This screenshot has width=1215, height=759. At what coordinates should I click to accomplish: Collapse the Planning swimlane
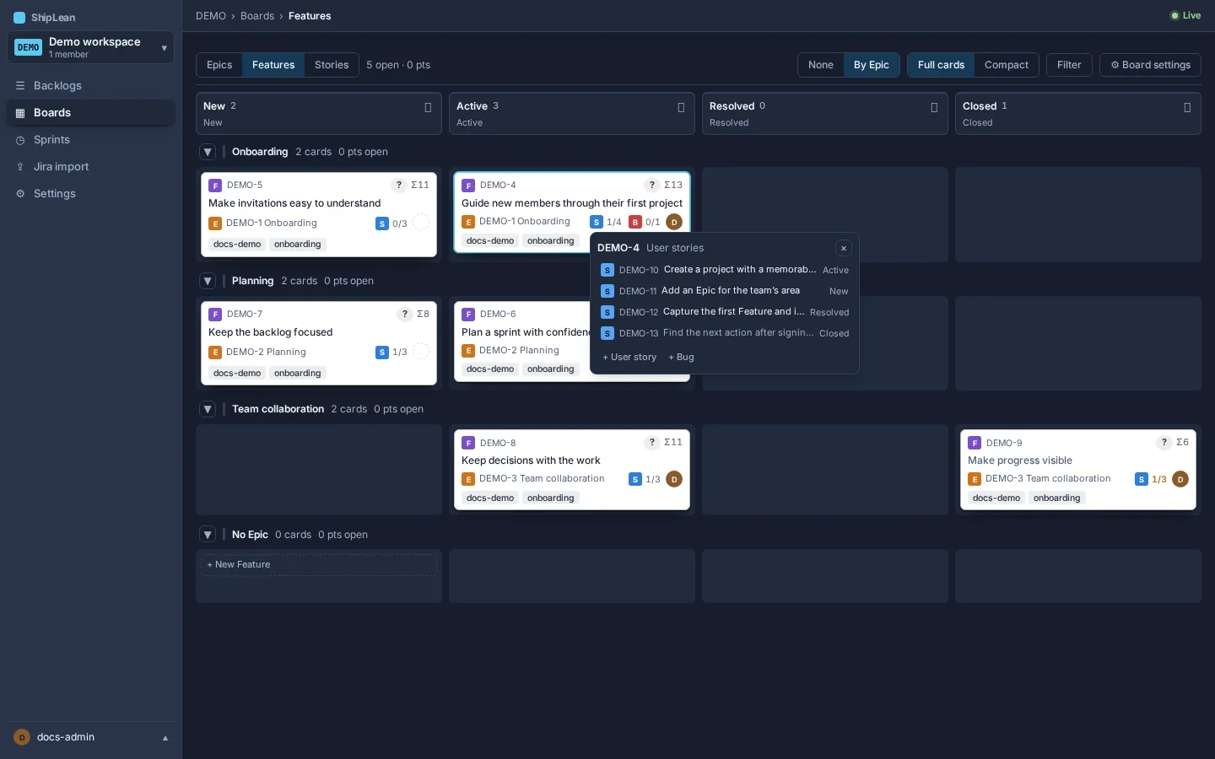pos(208,281)
